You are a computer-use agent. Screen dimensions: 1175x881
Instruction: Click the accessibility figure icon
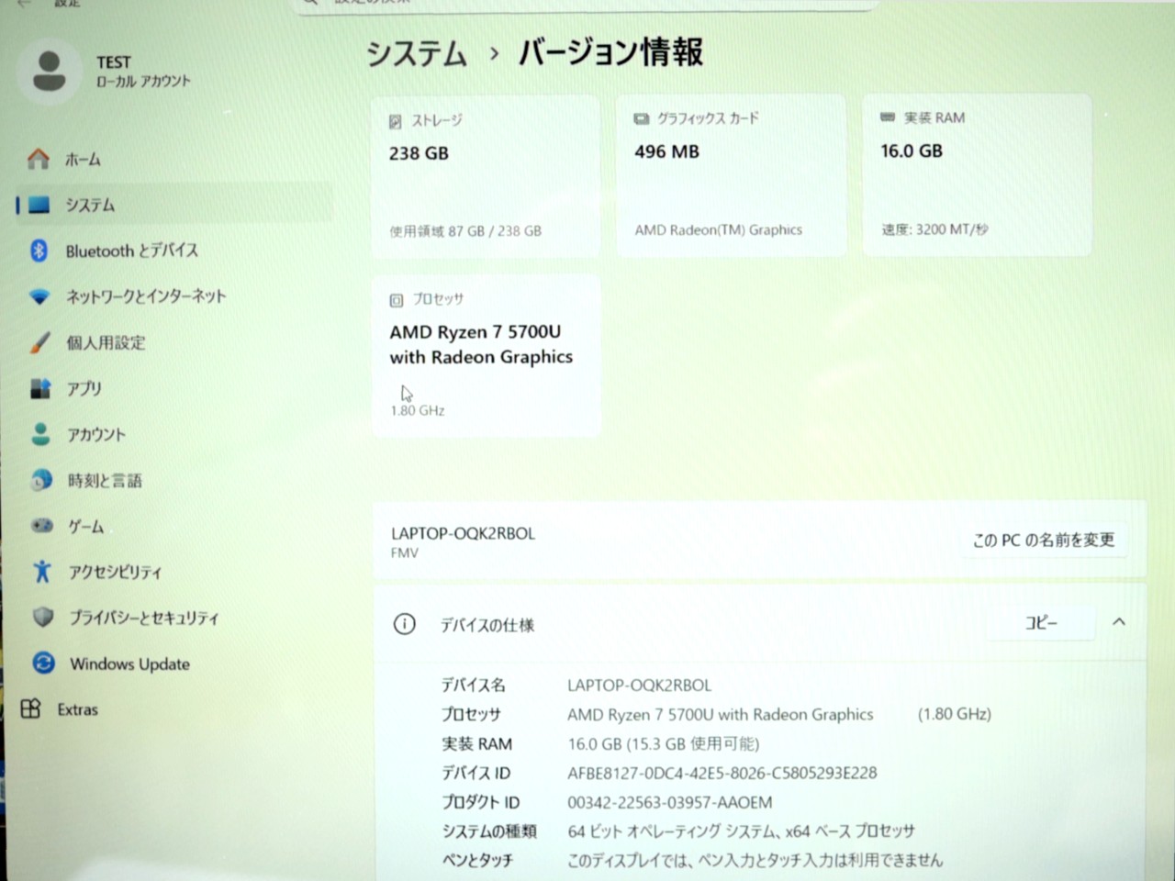(42, 572)
